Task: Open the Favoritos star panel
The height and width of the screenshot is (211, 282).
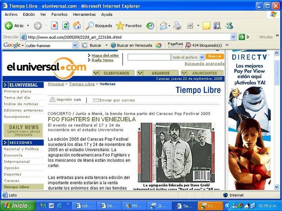Action: (x=129, y=25)
